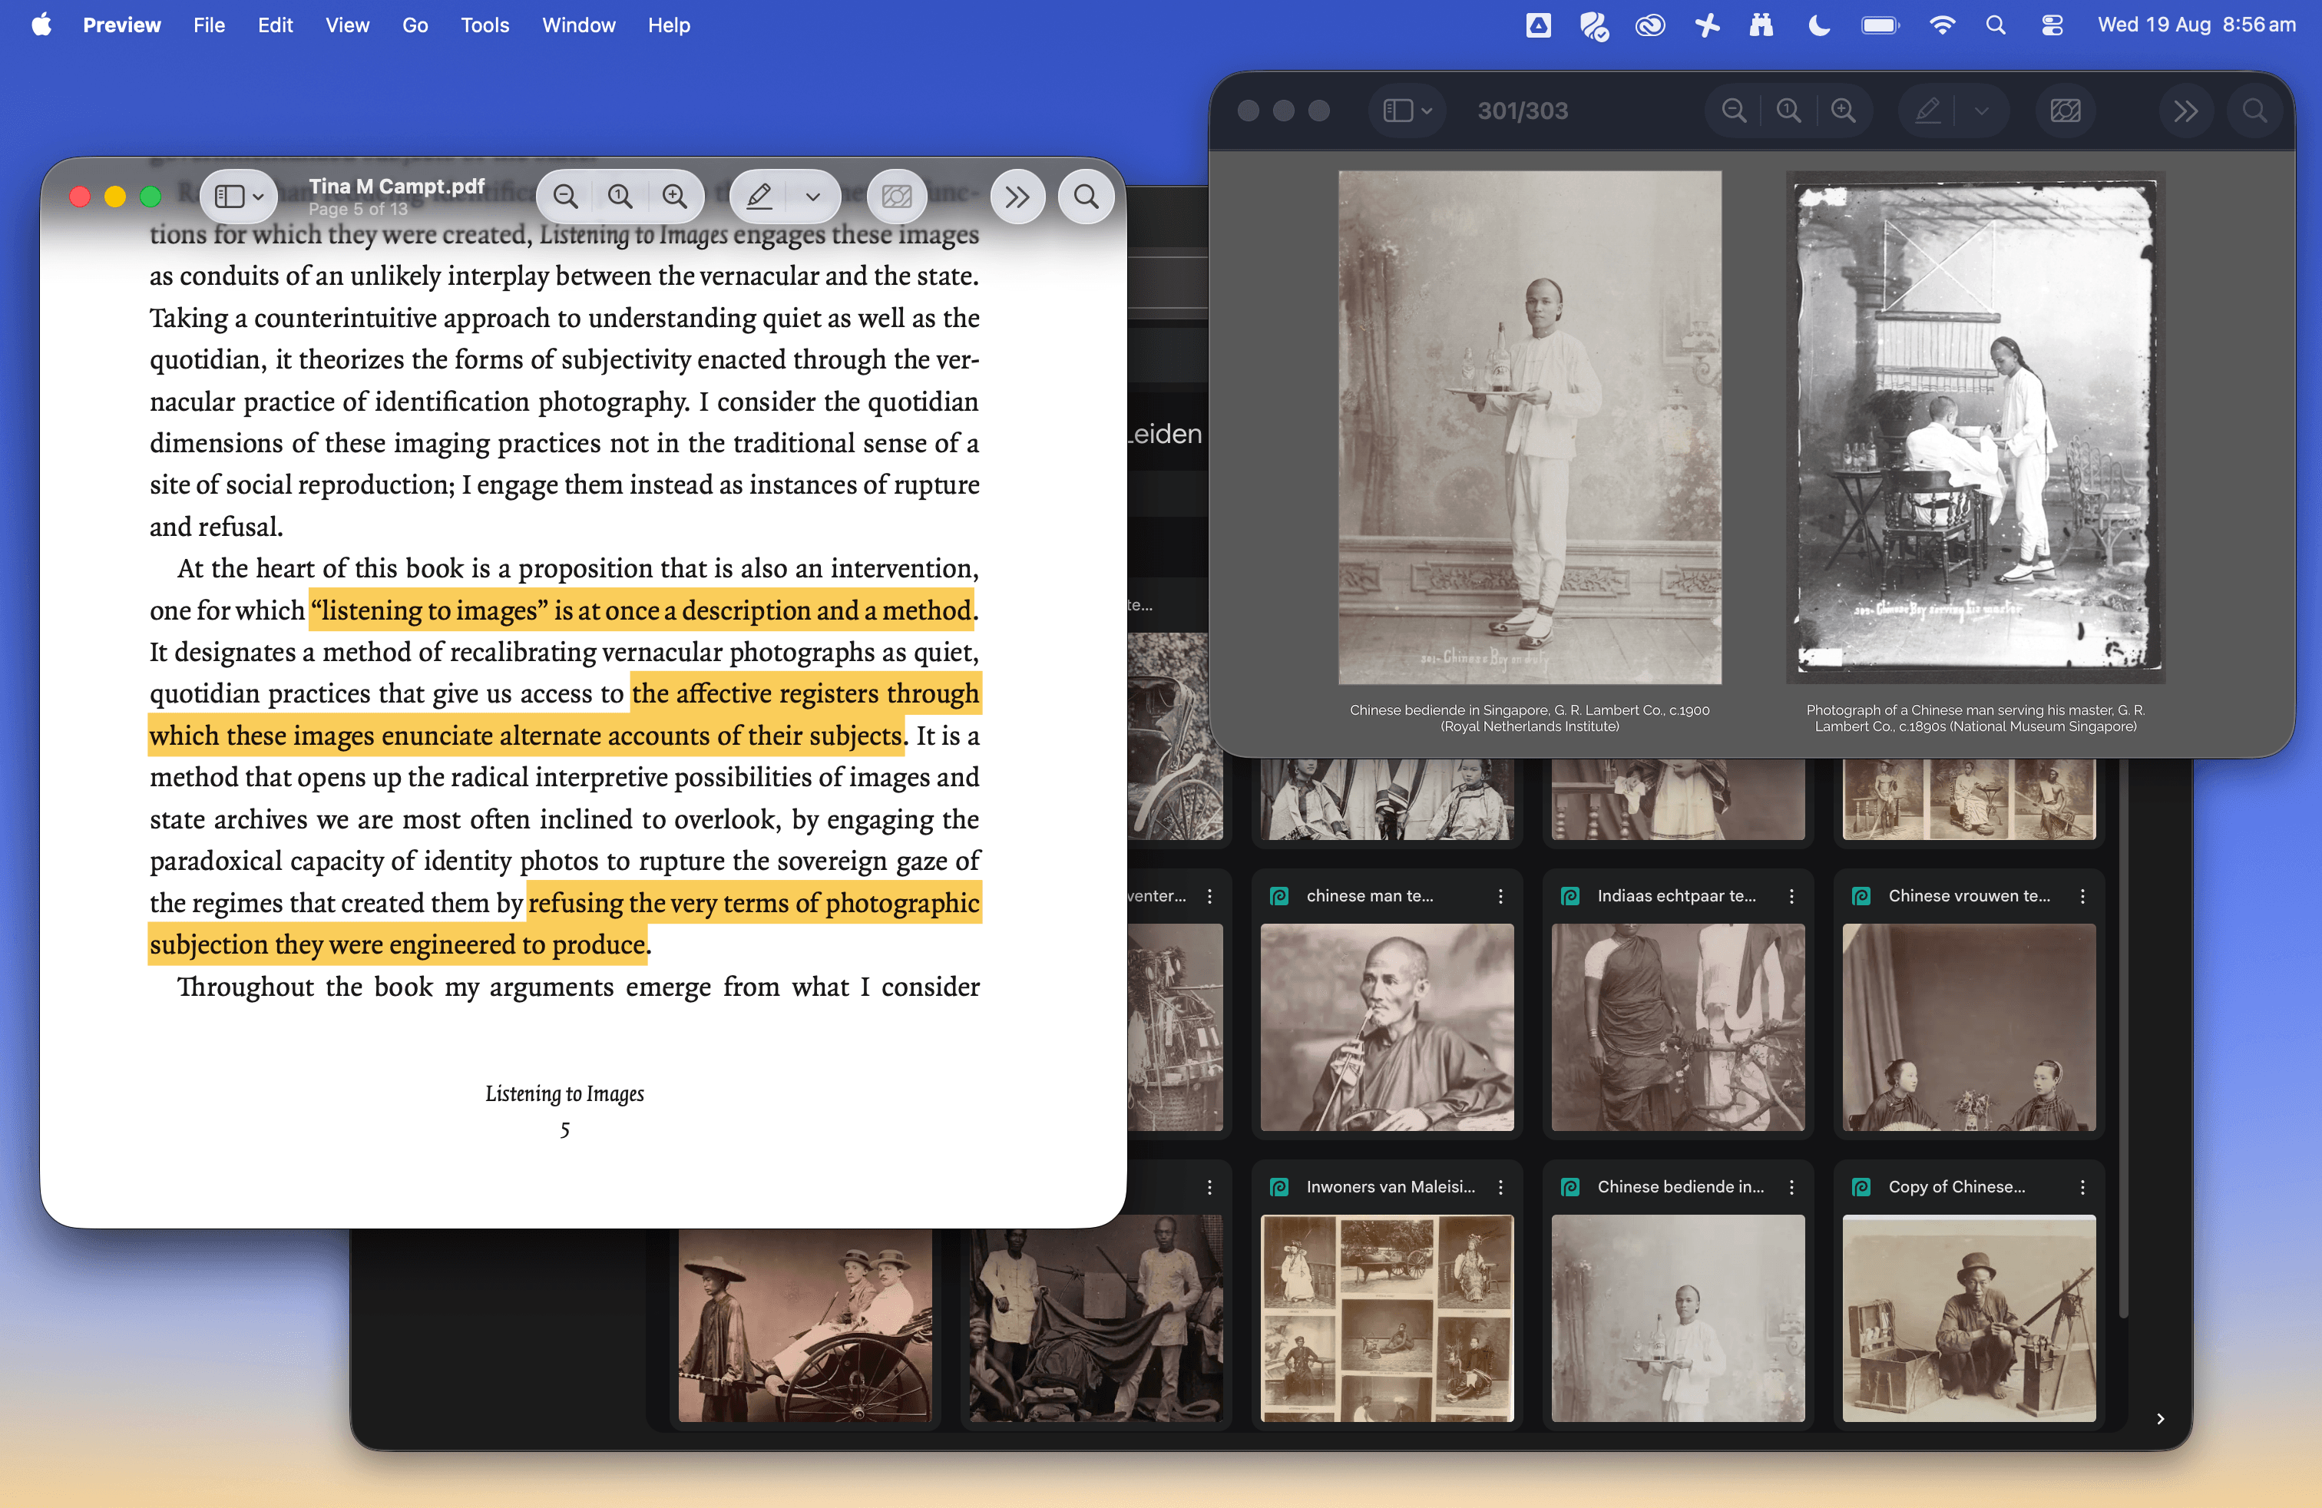Select Markup pen in the 301/303 window

click(1928, 111)
